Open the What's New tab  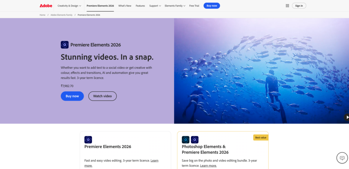tap(125, 6)
